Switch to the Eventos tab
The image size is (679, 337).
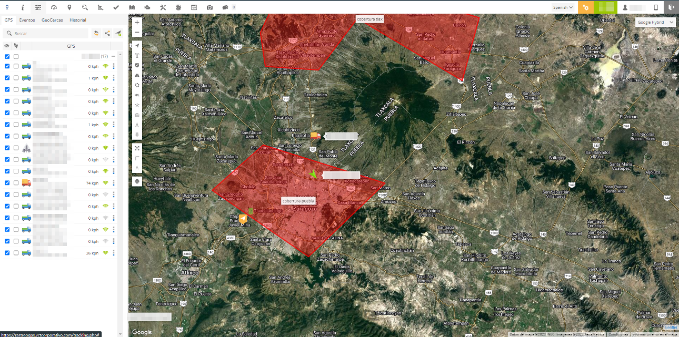pyautogui.click(x=27, y=20)
